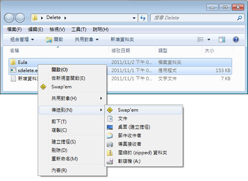The height and width of the screenshot is (181, 248).
Task: Choose 剪下(T) from context menu
Action: pos(72,121)
